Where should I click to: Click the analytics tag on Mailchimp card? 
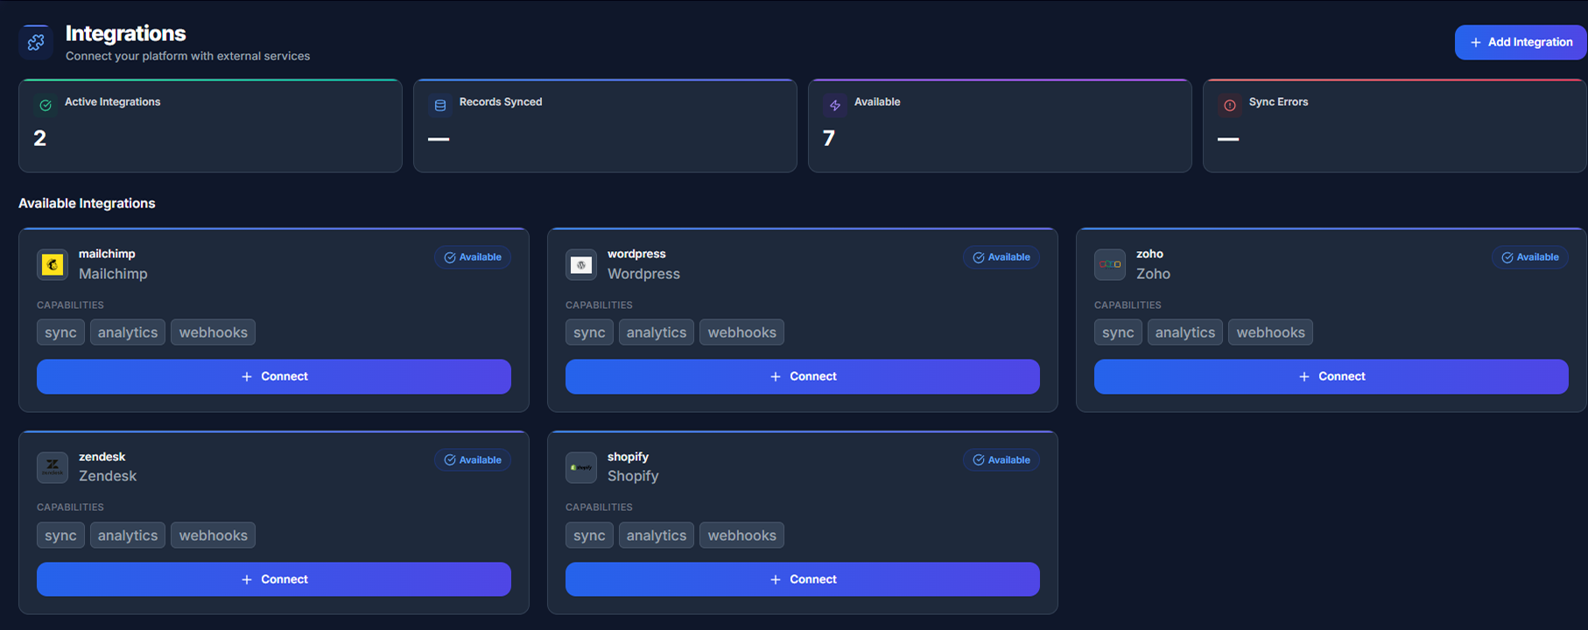coord(128,332)
